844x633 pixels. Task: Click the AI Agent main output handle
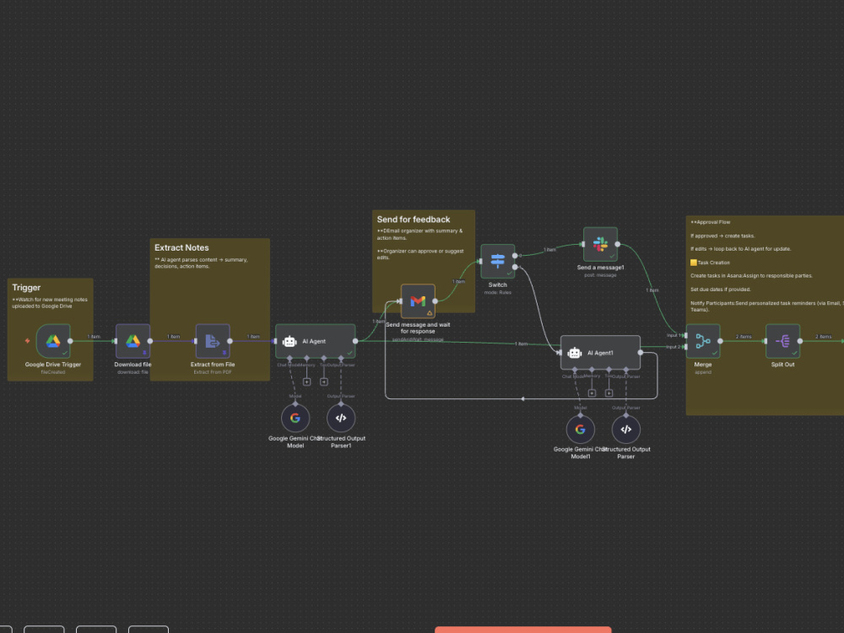pos(355,341)
